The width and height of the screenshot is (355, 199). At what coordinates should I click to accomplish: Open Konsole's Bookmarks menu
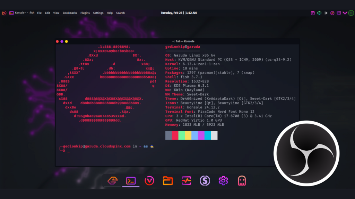pyautogui.click(x=70, y=13)
